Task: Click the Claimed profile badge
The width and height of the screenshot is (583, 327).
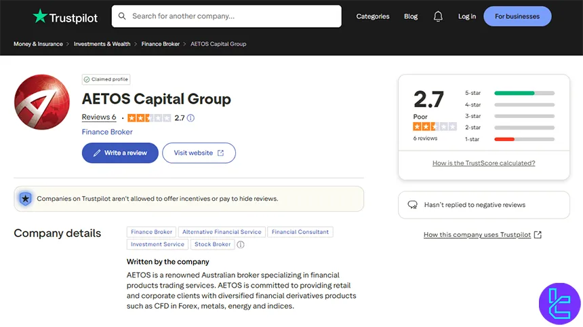Action: [106, 79]
